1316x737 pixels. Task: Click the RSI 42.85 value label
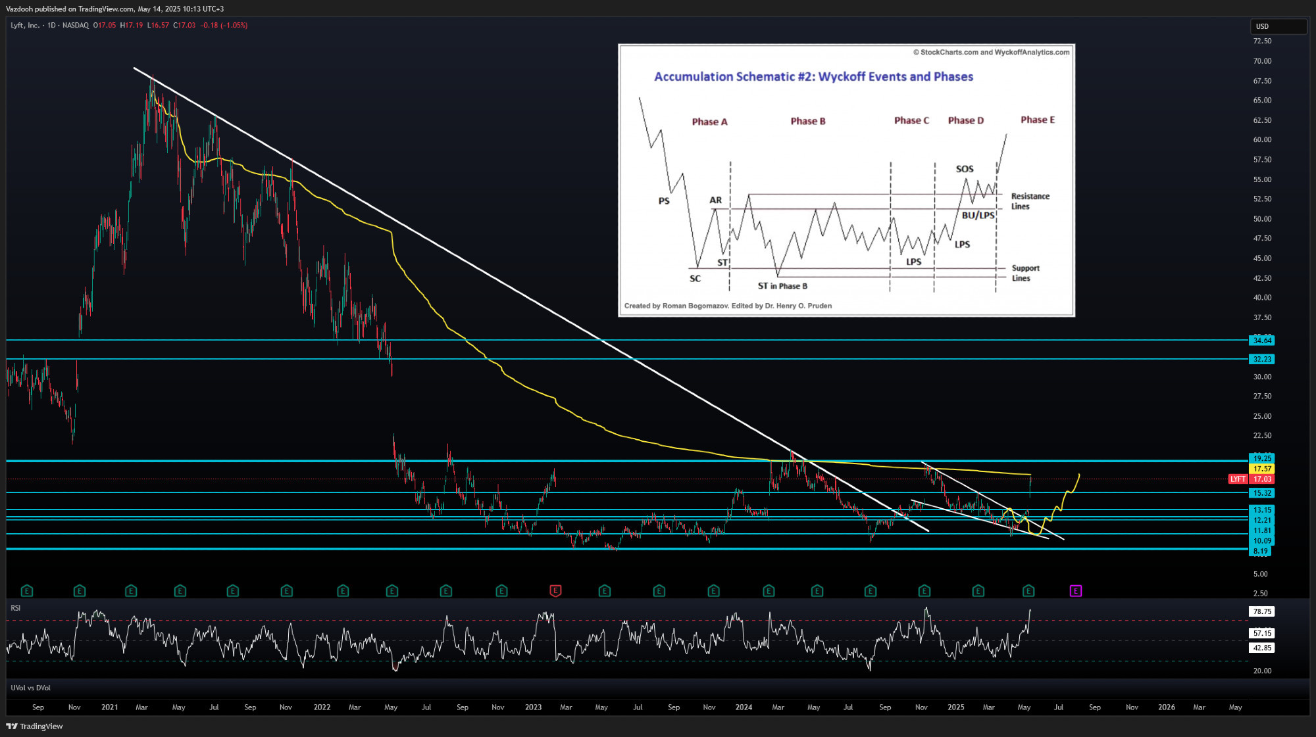pos(1262,648)
